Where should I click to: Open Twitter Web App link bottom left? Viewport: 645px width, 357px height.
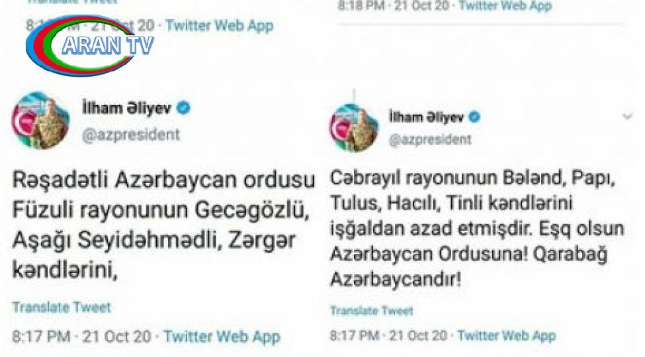(222, 337)
